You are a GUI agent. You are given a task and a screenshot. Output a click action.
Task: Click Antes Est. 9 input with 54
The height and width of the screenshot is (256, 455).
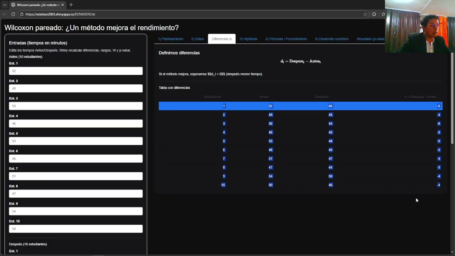pyautogui.click(x=76, y=211)
